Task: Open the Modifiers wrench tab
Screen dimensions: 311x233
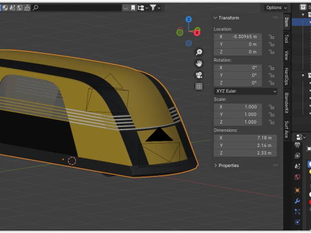Action: tap(297, 201)
